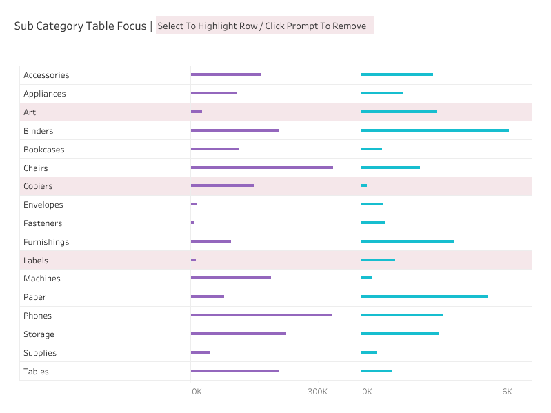551x413 pixels.
Task: Select the Accessories row label
Action: click(x=46, y=75)
